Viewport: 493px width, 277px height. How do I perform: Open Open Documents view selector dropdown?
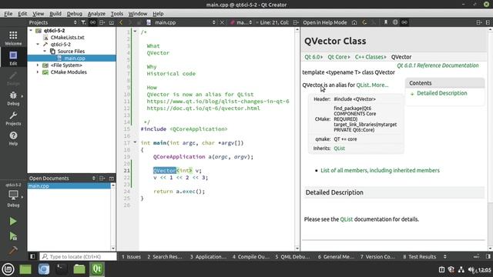pos(94,178)
